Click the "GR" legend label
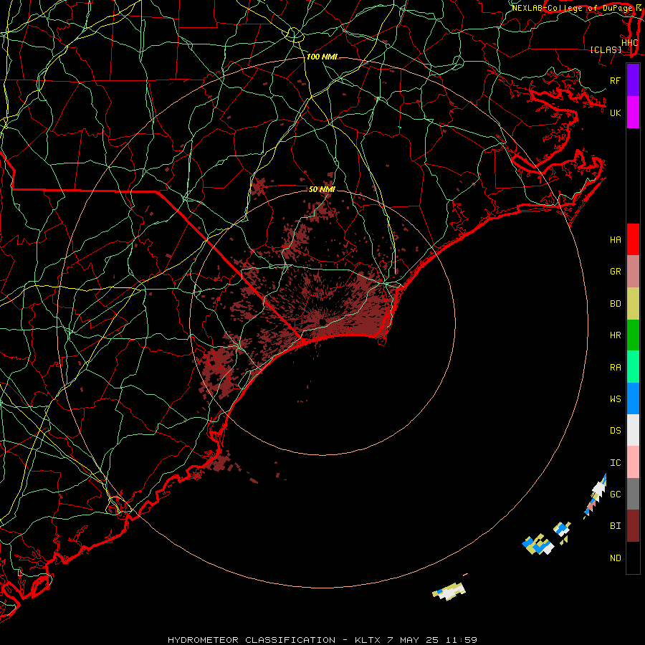 pyautogui.click(x=616, y=272)
